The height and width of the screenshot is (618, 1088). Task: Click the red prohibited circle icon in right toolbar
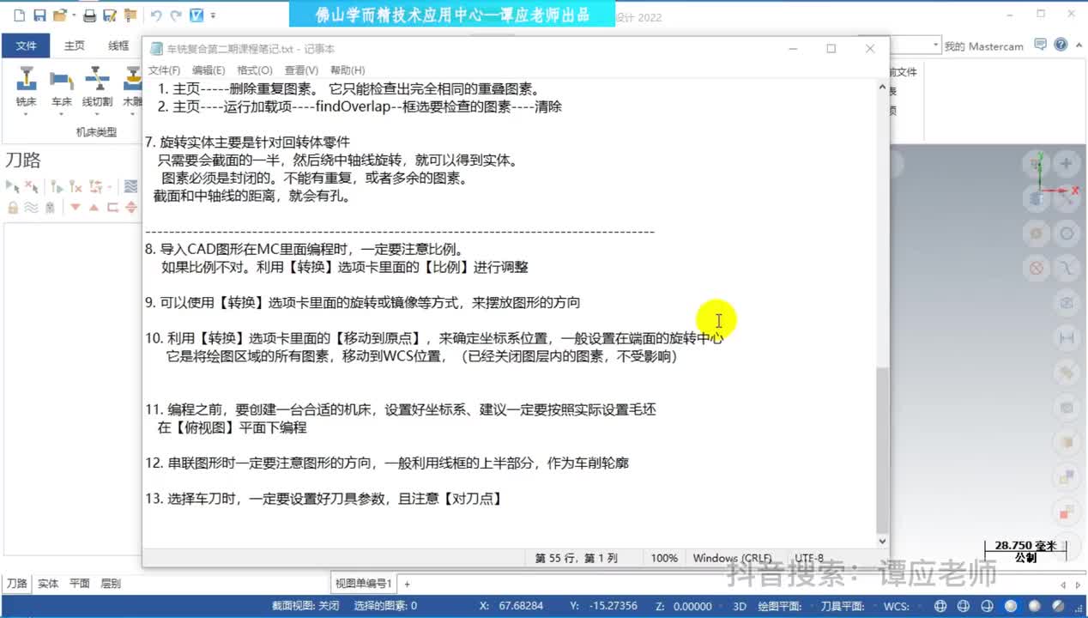[x=1037, y=269]
